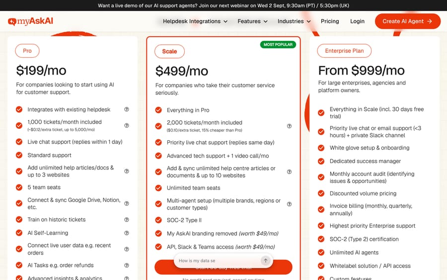Click the MOST POPULAR badge
The height and width of the screenshot is (280, 447).
click(x=278, y=45)
